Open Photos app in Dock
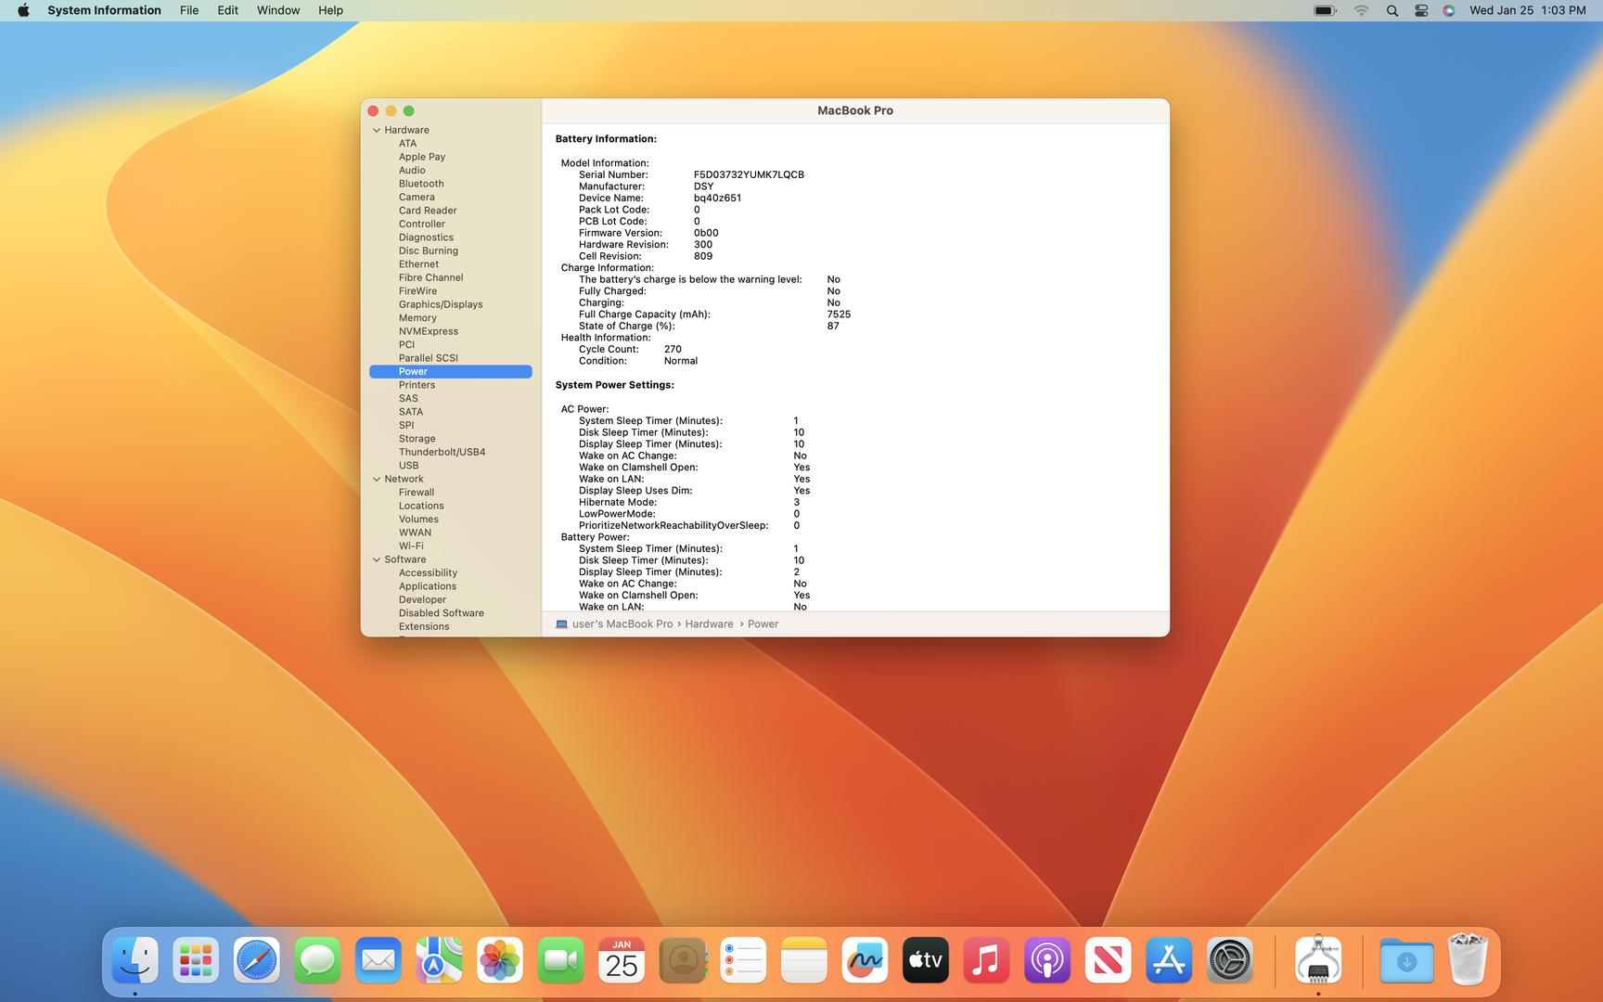The width and height of the screenshot is (1603, 1002). pos(499,960)
